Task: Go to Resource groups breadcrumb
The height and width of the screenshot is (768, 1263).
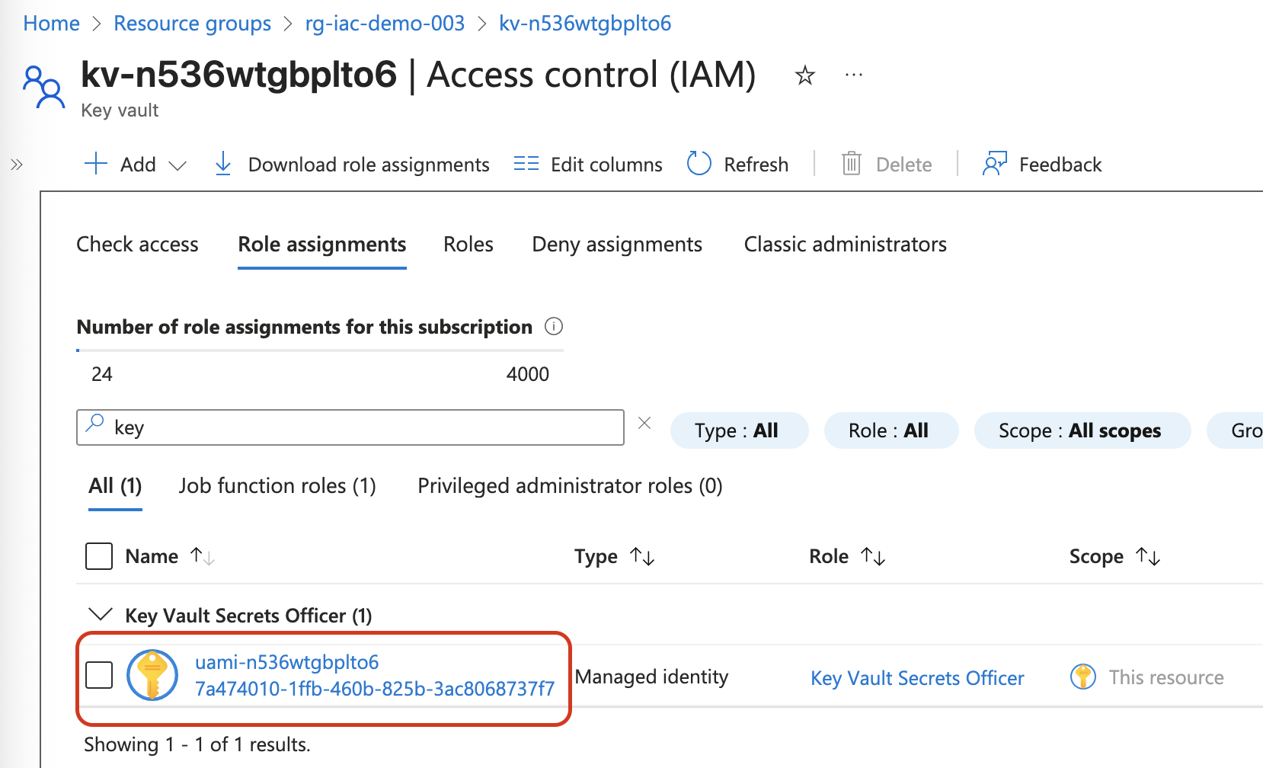Action: pos(192,24)
